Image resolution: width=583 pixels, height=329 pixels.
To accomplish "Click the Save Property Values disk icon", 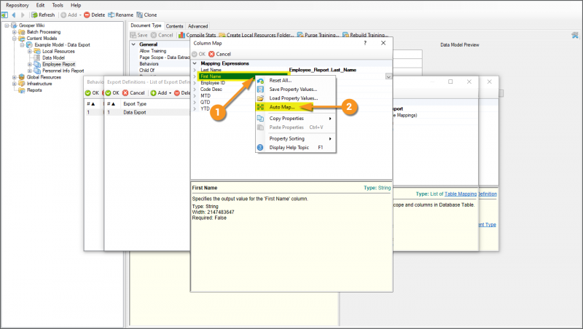I will 260,90.
